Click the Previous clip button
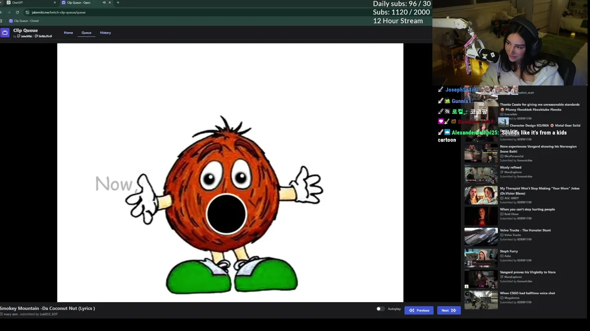Viewport: 590px width, 331px height. pyautogui.click(x=419, y=310)
